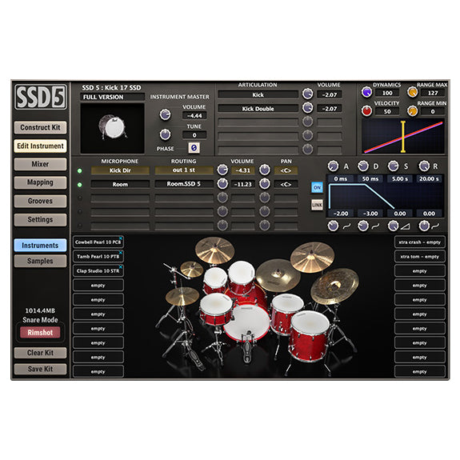This screenshot has height=460, width=460.
Task: Adjust the Instrument Master tune knob
Action: click(x=165, y=134)
